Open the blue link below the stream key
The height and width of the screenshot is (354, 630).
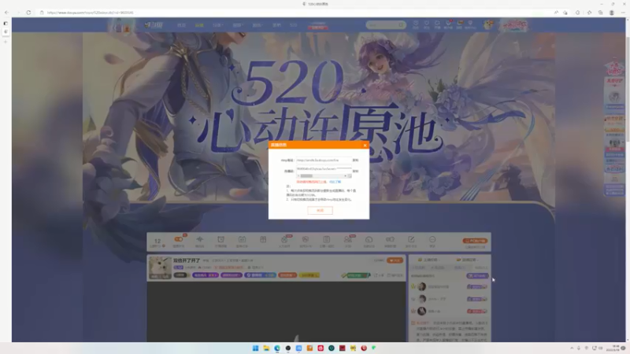tap(335, 182)
